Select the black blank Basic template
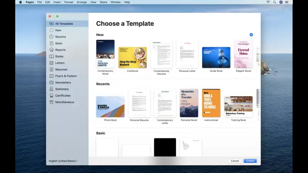This screenshot has height=173, width=308. [165, 147]
